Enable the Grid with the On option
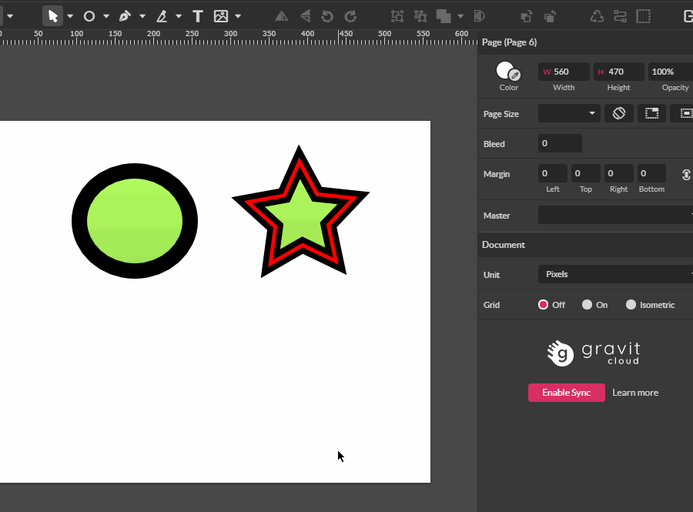The image size is (693, 512). [x=585, y=304]
